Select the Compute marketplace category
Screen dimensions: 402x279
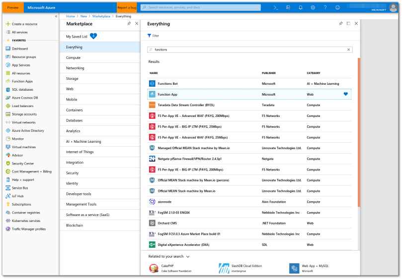pos(73,57)
